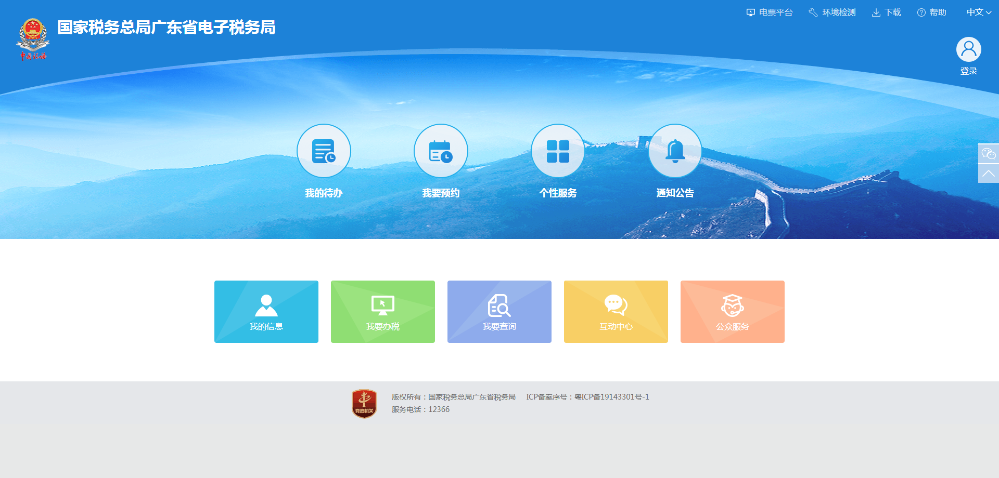Click the 登录 label text
This screenshot has width=999, height=478.
tap(969, 71)
